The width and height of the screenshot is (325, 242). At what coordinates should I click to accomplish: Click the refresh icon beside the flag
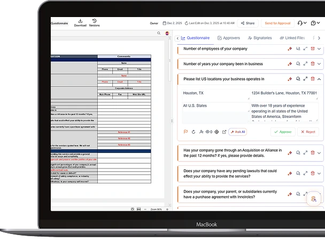point(193,132)
